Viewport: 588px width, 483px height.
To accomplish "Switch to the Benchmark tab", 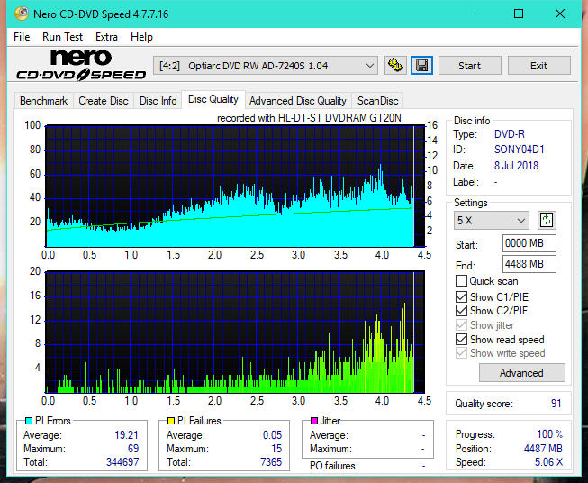I will (44, 101).
